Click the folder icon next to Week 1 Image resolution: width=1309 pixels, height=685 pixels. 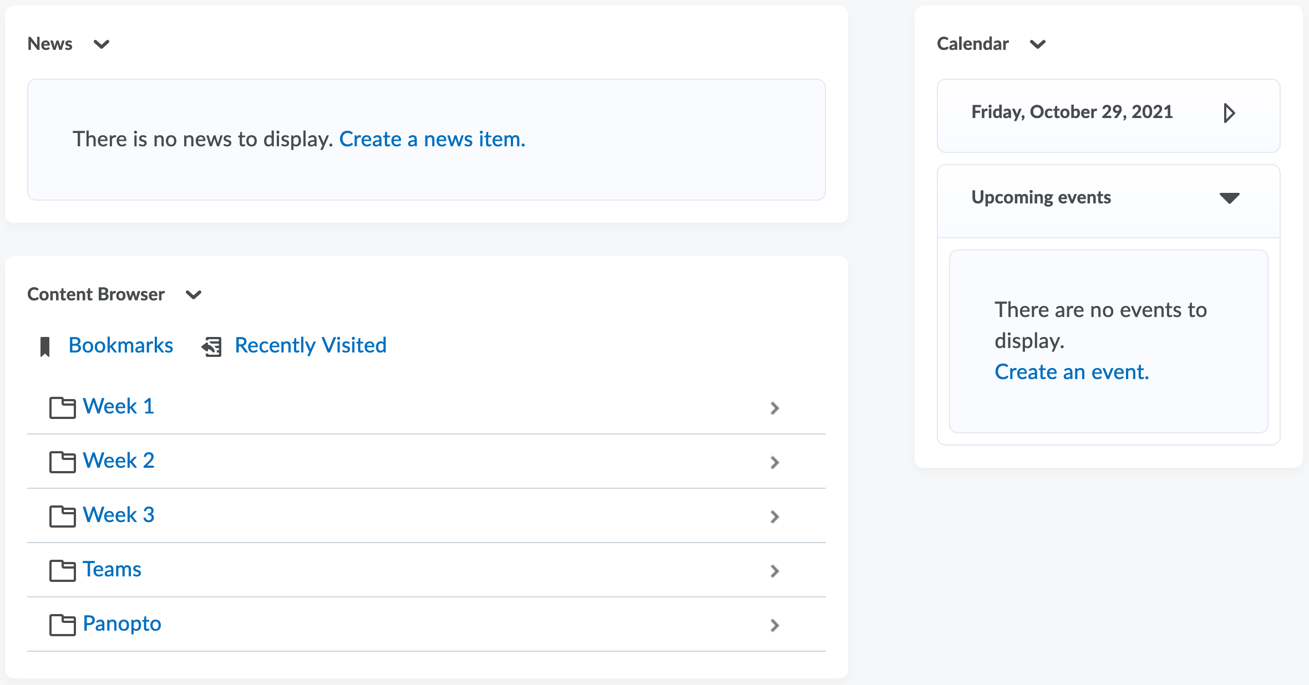pyautogui.click(x=62, y=407)
